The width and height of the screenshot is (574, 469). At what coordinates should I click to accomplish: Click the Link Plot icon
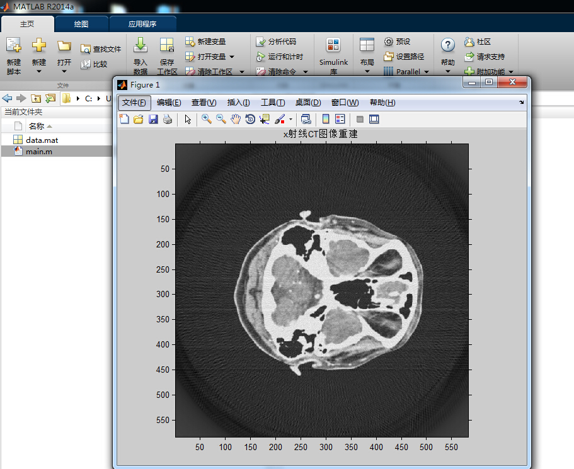[x=306, y=119]
